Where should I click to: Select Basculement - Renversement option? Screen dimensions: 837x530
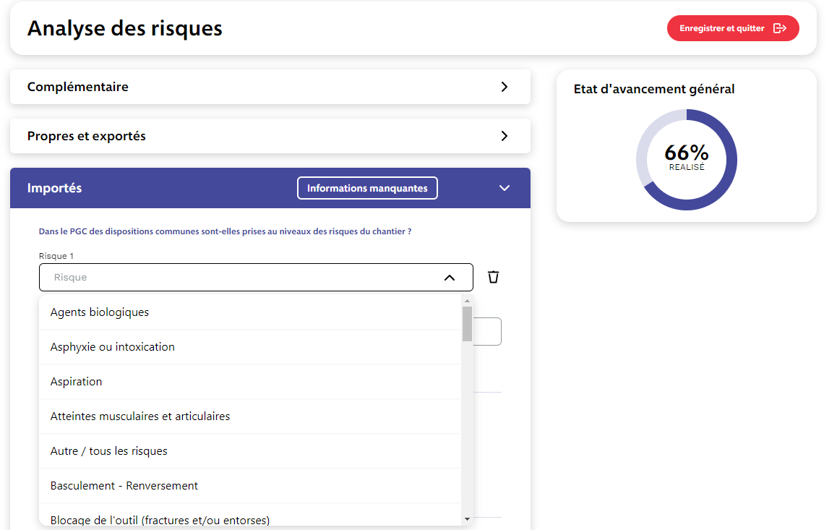(x=124, y=486)
